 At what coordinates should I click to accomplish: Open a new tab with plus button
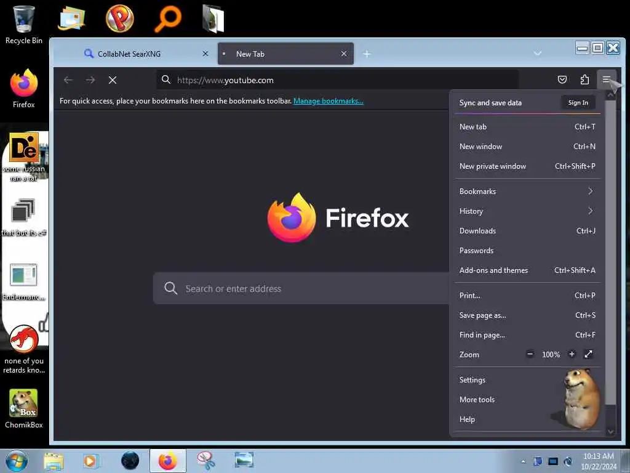click(367, 54)
